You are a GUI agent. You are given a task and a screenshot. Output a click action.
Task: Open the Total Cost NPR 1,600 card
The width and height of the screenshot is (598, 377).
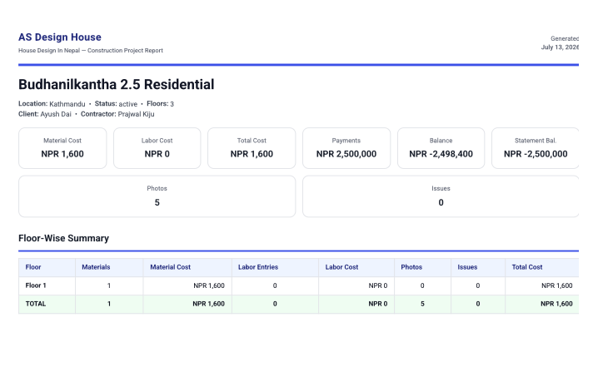click(252, 148)
